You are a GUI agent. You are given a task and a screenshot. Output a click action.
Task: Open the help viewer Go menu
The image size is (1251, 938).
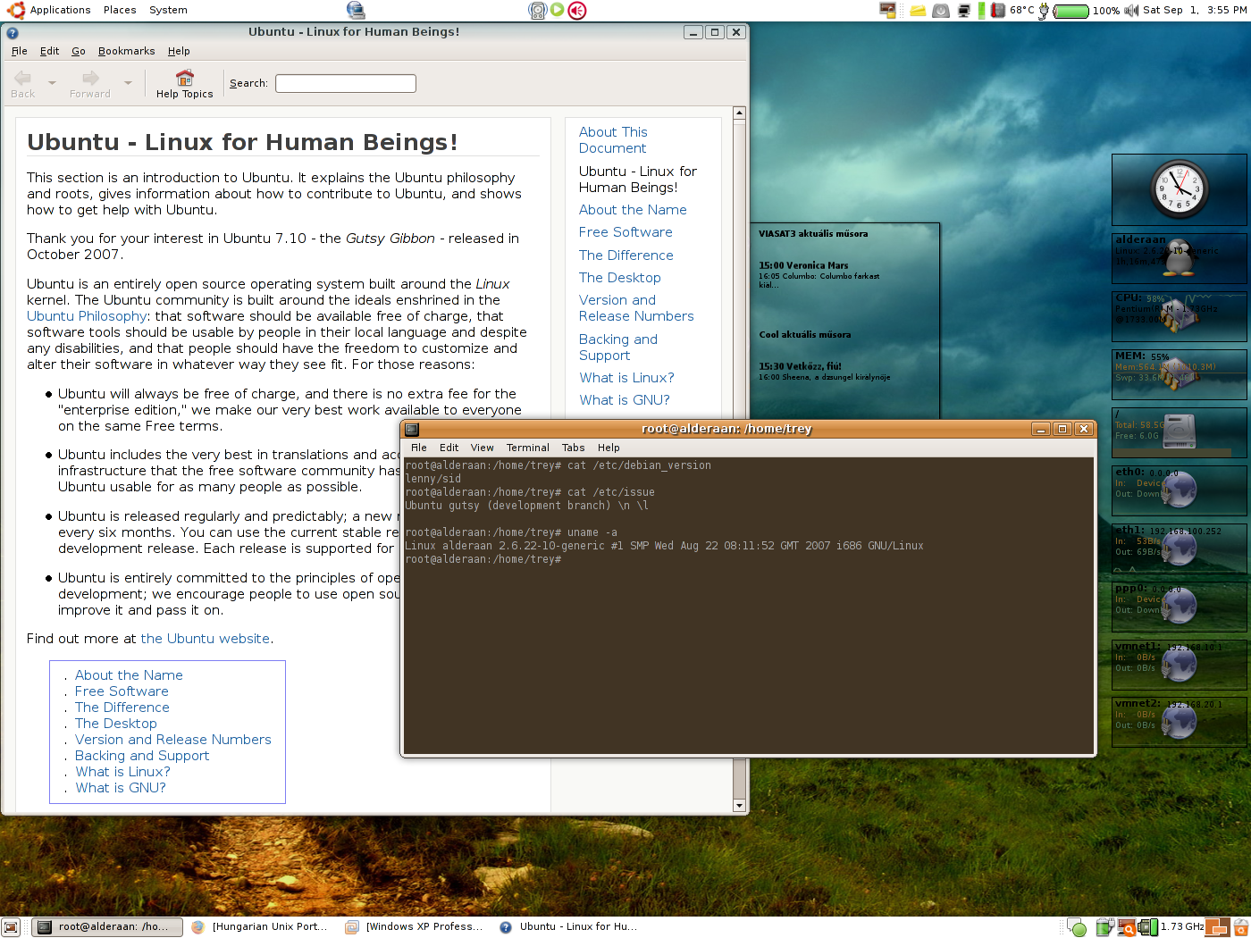(79, 51)
